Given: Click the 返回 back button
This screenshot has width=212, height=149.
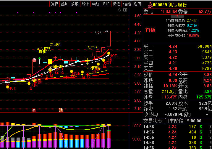Looking at the screenshot, I should tap(137, 4).
